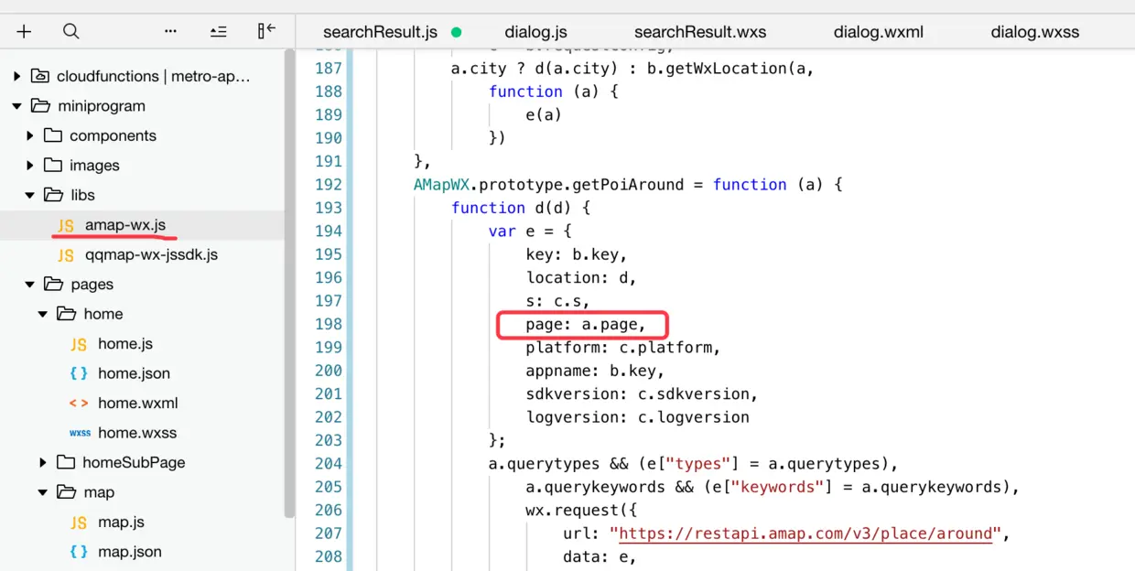Click 'AMapWX.prototype.getPoiAround' code text

(548, 184)
